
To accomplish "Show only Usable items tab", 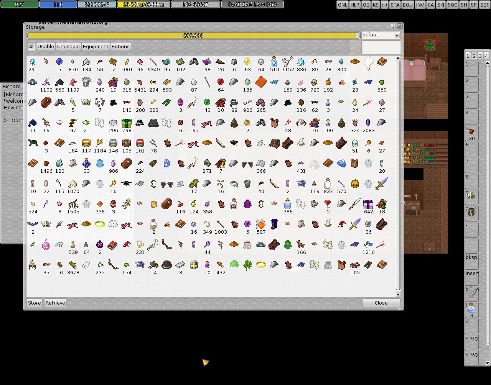I will (x=46, y=47).
